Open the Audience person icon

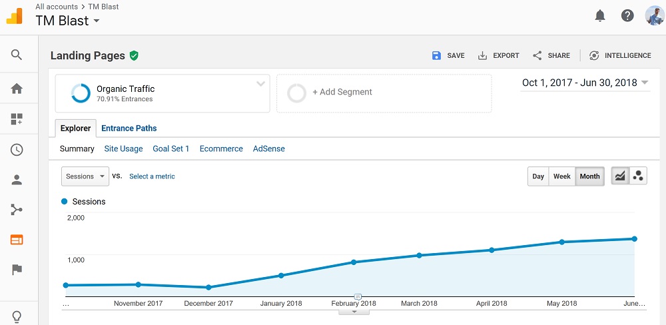(x=17, y=180)
